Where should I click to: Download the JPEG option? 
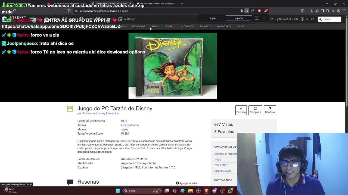217,160
